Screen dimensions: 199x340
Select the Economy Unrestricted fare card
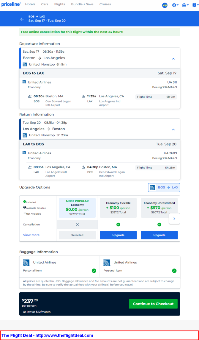pos(159,208)
